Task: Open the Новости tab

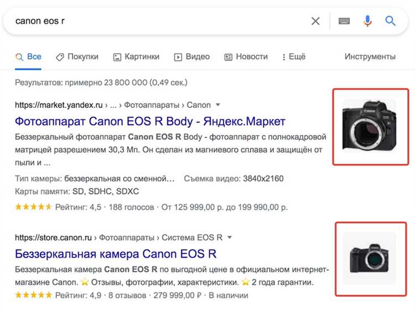Action: [x=246, y=56]
